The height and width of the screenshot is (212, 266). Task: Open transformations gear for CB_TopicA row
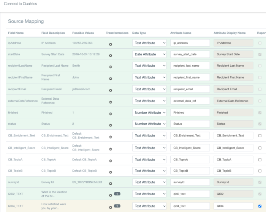[111, 161]
